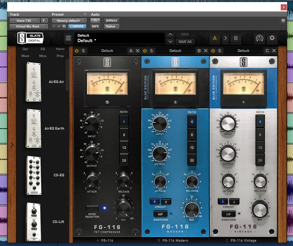This screenshot has width=293, height=246.
Task: Switch to the Dyn module category
Action: (25, 49)
